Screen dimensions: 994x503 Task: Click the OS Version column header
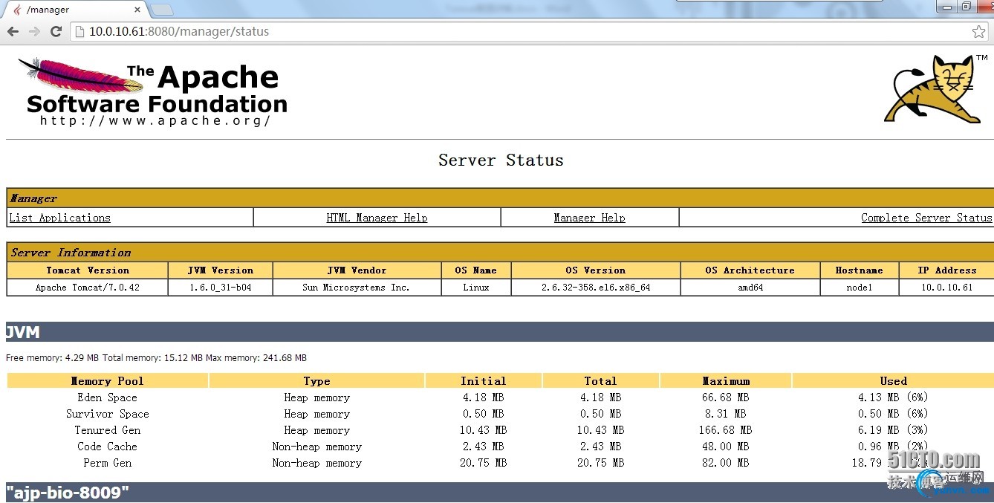[x=596, y=270]
